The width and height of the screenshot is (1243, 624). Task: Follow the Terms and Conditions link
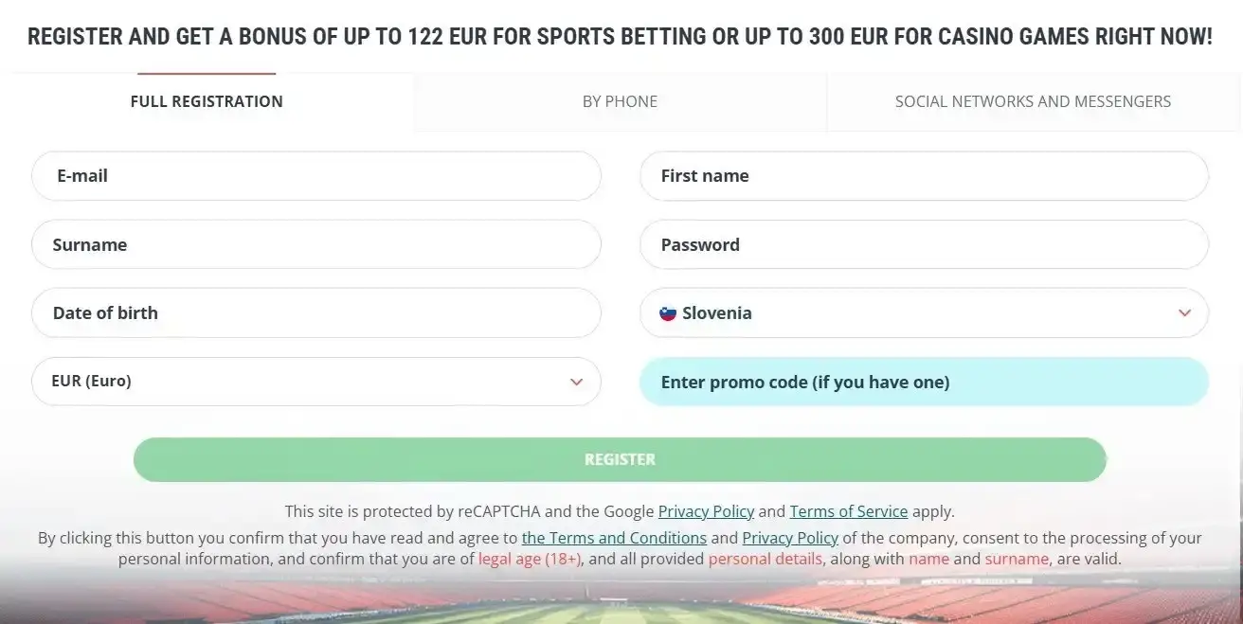[614, 538]
